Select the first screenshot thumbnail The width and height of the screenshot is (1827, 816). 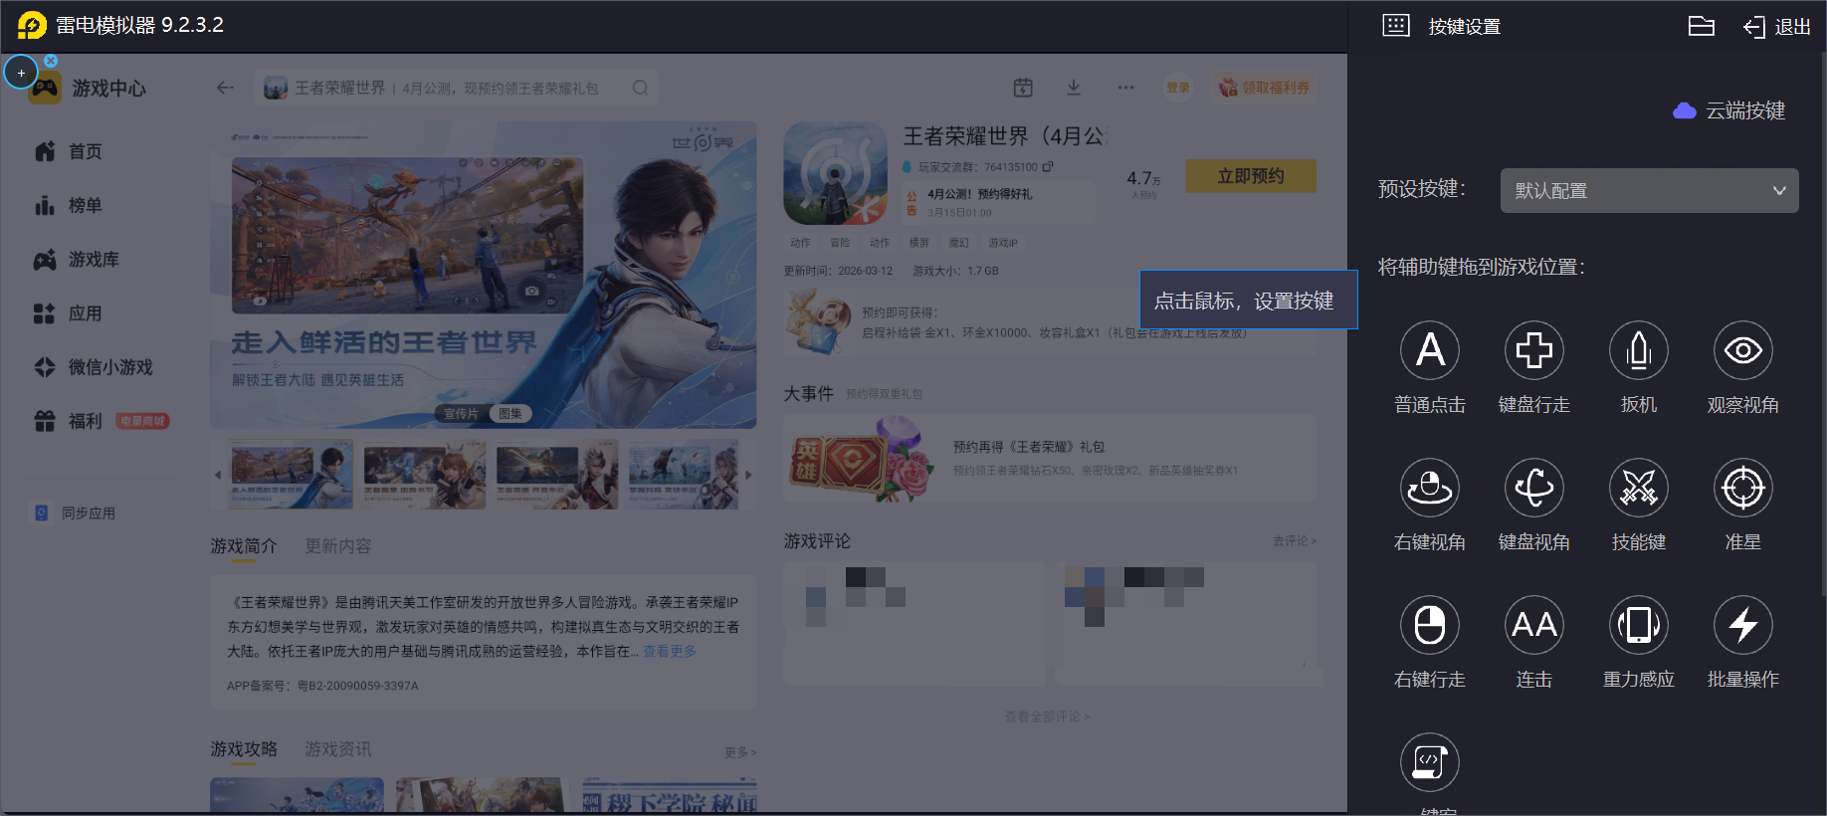tap(292, 475)
